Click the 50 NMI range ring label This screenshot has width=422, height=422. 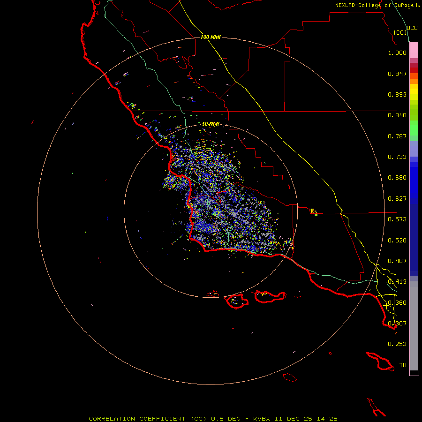pos(211,124)
